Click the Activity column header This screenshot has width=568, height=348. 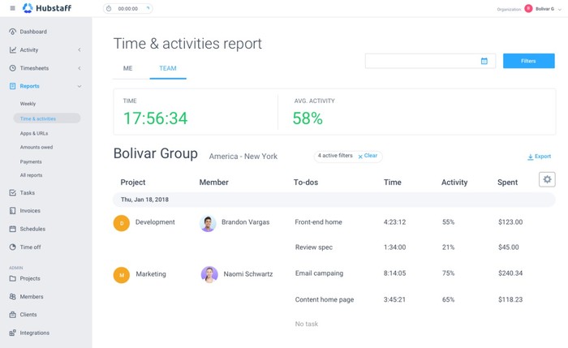454,183
